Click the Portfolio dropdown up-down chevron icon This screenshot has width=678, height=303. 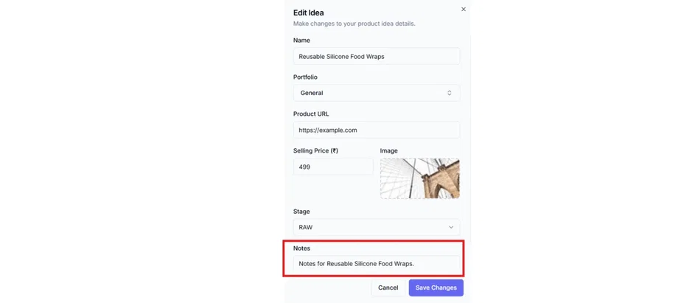point(450,93)
